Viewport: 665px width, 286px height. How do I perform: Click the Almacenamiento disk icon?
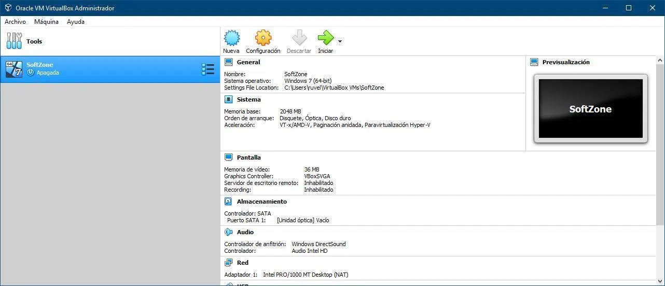coord(228,202)
